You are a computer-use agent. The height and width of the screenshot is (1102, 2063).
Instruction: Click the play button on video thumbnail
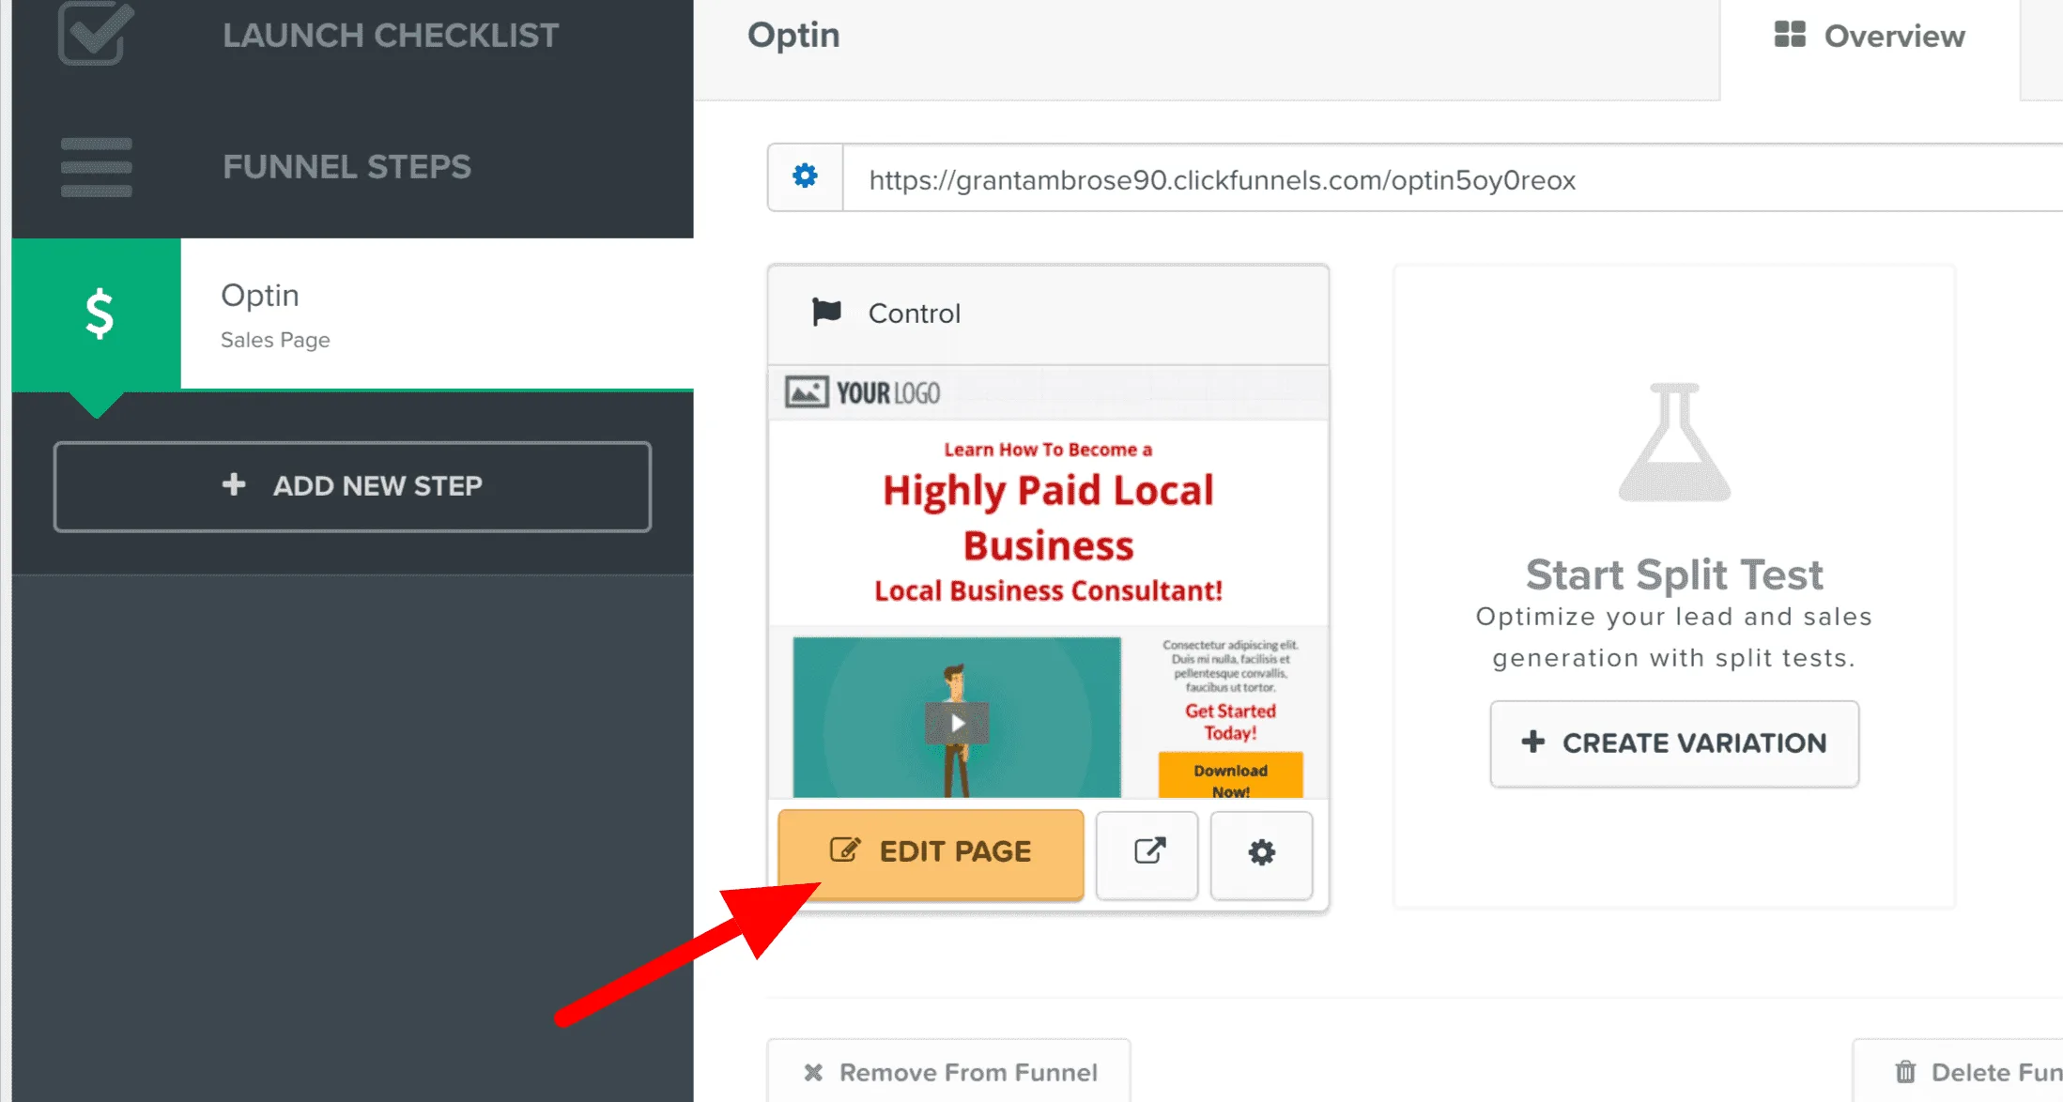click(957, 723)
